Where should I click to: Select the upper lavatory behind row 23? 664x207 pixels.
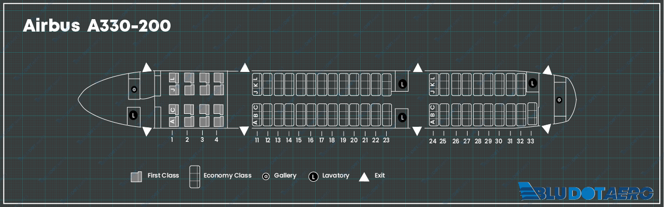click(x=402, y=84)
